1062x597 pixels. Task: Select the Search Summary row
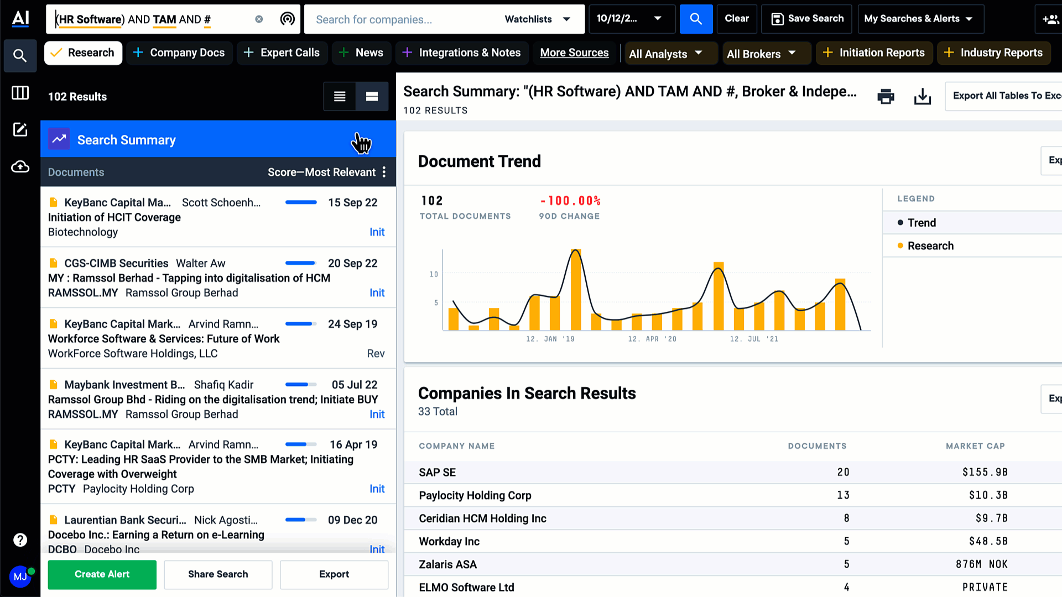pyautogui.click(x=218, y=139)
